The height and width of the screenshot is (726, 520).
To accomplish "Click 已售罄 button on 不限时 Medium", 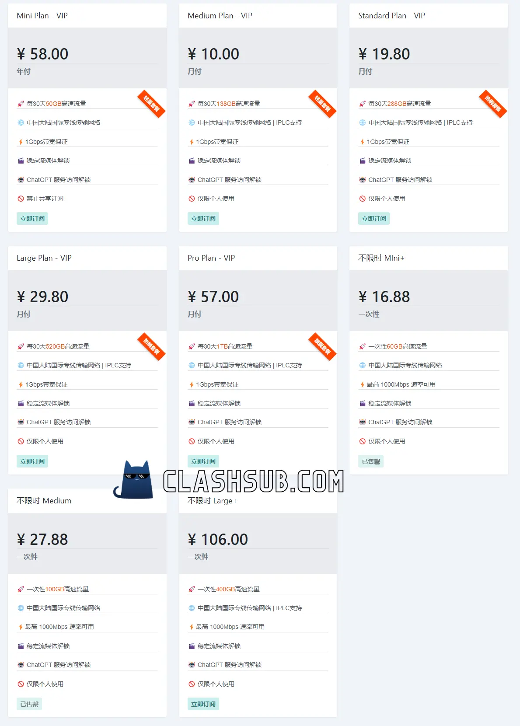I will 29,704.
